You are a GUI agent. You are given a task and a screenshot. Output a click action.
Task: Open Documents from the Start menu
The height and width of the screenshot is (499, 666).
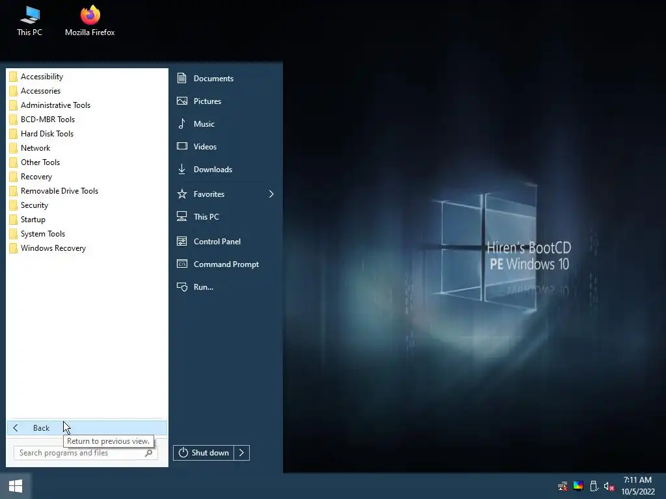pos(226,78)
